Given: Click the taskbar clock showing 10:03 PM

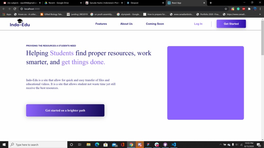Looking at the screenshot, I should 249,145.
